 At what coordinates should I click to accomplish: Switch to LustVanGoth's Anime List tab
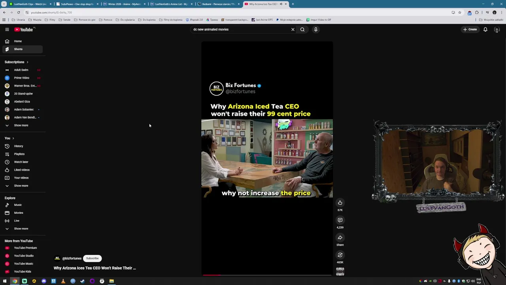171,4
